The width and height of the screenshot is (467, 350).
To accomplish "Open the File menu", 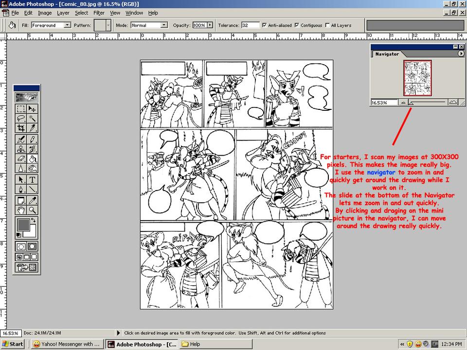I will pyautogui.click(x=15, y=13).
